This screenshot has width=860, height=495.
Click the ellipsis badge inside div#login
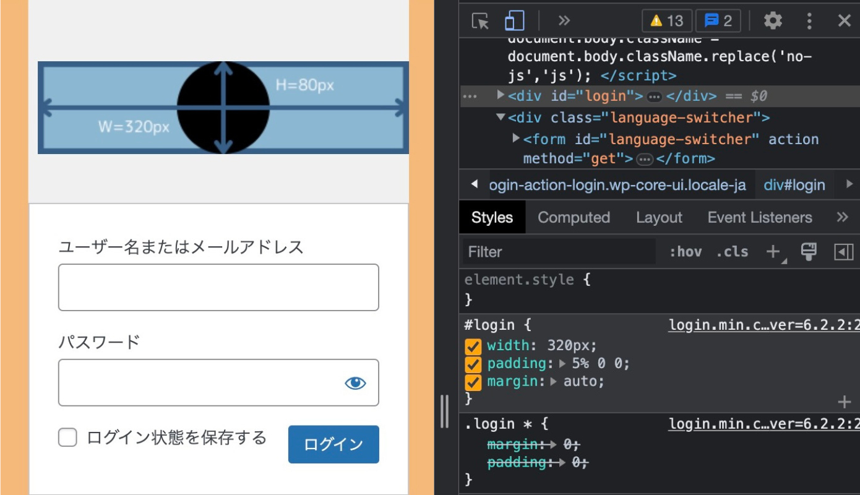click(x=654, y=97)
